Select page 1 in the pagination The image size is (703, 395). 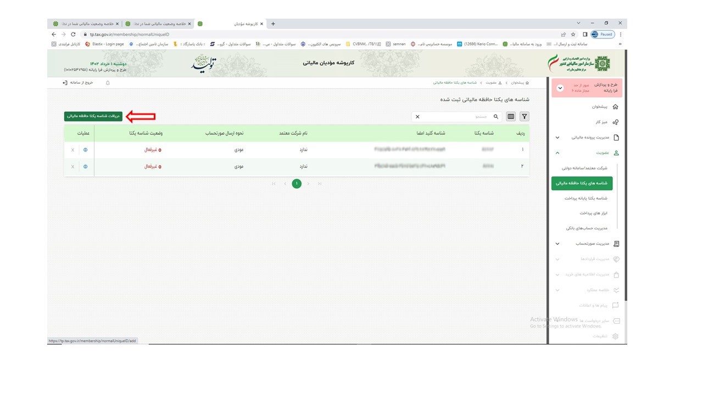point(297,184)
